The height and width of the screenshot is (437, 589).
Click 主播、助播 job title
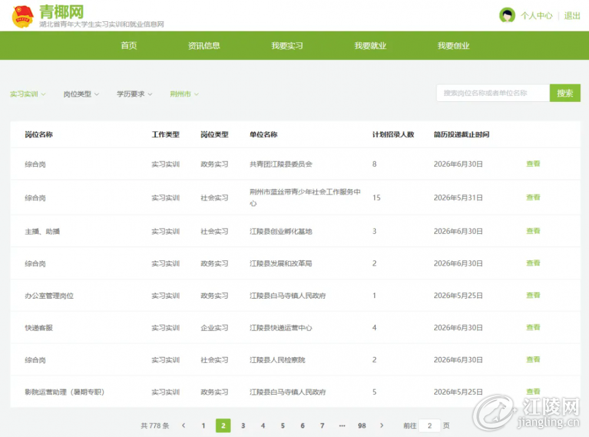42,231
